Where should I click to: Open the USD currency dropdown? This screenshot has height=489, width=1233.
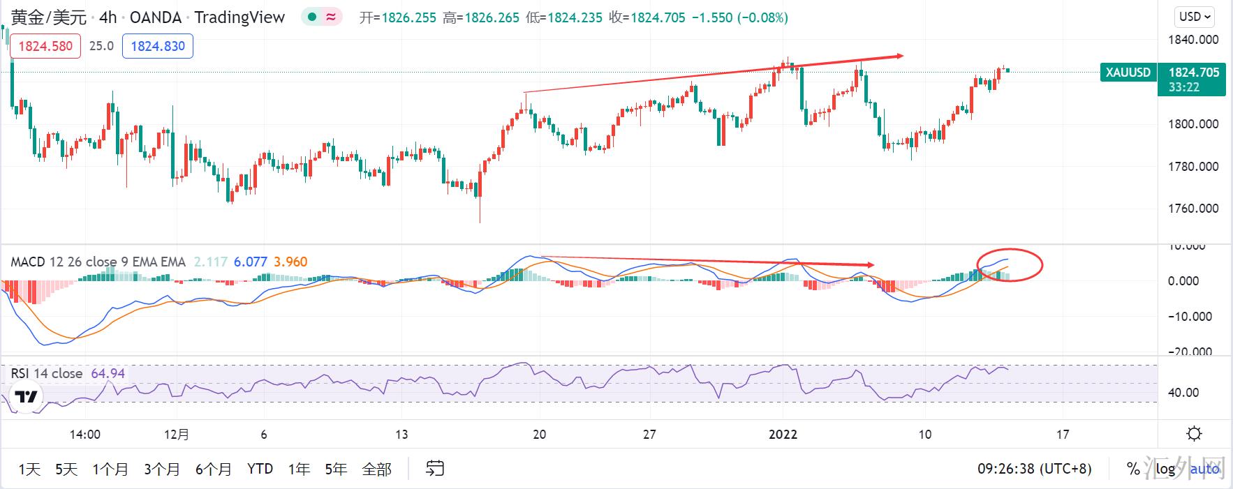(x=1195, y=17)
